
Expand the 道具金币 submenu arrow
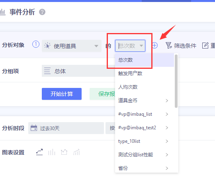pyautogui.click(x=167, y=101)
